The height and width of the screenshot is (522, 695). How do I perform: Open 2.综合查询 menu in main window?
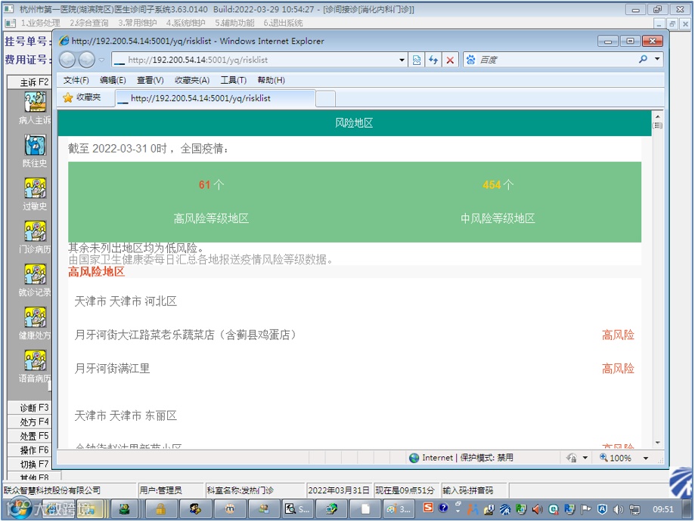point(88,23)
